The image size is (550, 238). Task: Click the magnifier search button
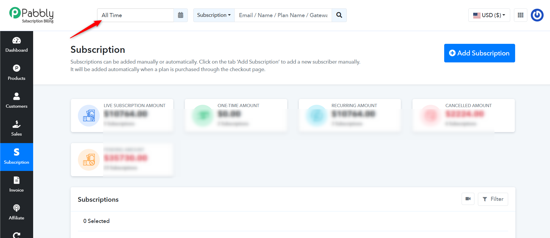(x=339, y=15)
